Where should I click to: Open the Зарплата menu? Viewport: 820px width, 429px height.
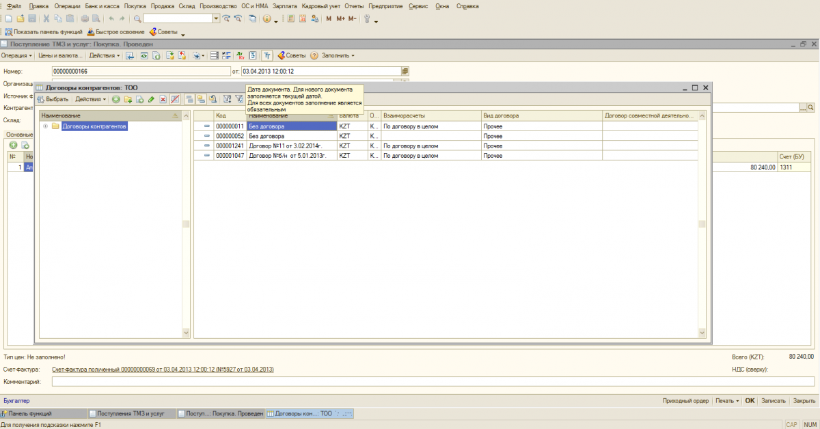pyautogui.click(x=284, y=5)
